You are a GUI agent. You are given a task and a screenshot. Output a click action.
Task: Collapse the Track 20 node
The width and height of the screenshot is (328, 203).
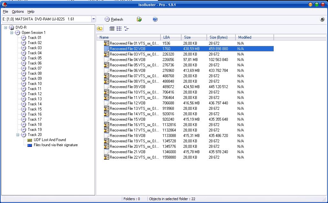coord(18,135)
